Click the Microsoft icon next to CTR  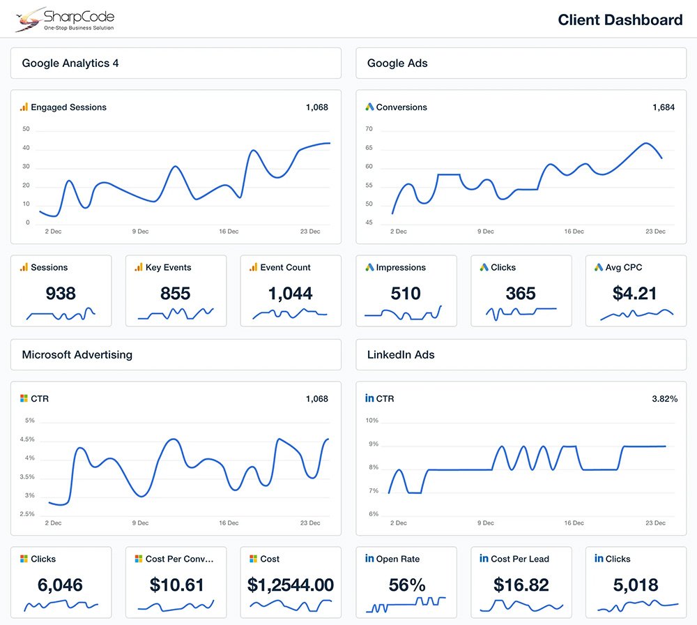coord(24,399)
